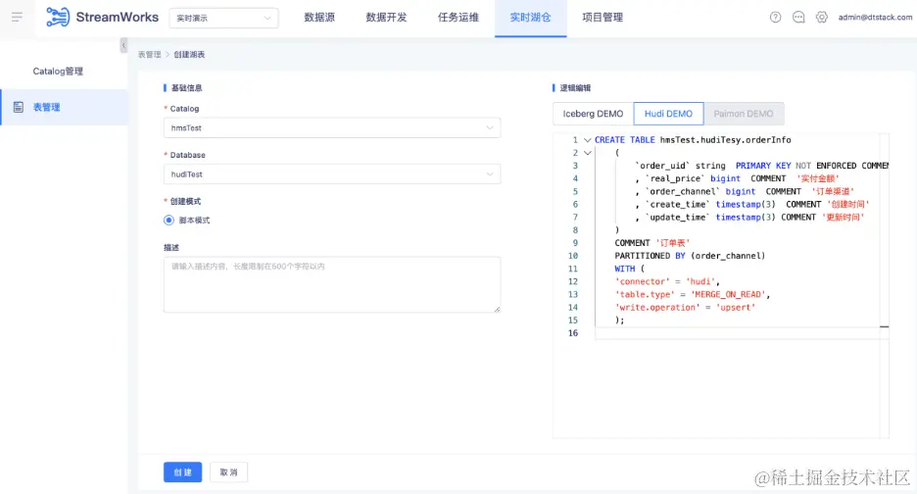Open the message chat icon
Image resolution: width=917 pixels, height=494 pixels.
[x=798, y=17]
